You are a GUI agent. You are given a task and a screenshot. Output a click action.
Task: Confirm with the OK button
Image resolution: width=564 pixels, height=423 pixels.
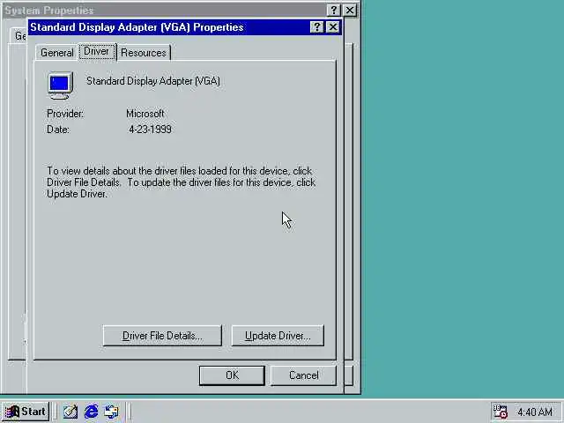coord(232,375)
